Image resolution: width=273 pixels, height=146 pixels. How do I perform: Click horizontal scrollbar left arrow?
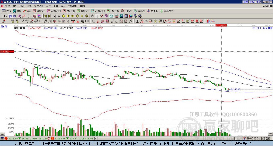[x=96, y=139]
